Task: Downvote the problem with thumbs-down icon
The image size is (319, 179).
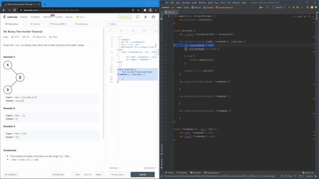Action: [23, 37]
